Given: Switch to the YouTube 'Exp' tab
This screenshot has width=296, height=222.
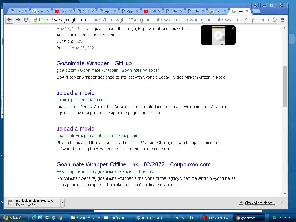Looking at the screenshot, I should [63, 11].
